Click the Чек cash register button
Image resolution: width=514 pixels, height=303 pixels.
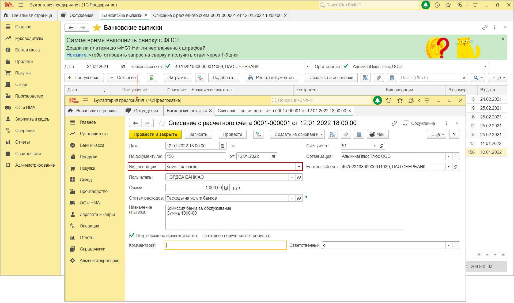[x=377, y=134]
